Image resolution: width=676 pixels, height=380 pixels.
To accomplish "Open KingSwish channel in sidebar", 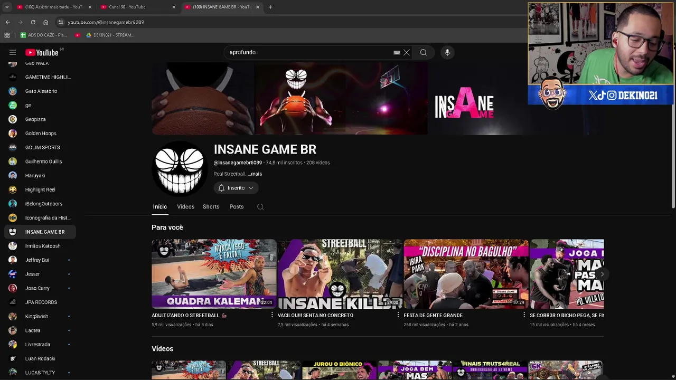I will click(x=40, y=316).
